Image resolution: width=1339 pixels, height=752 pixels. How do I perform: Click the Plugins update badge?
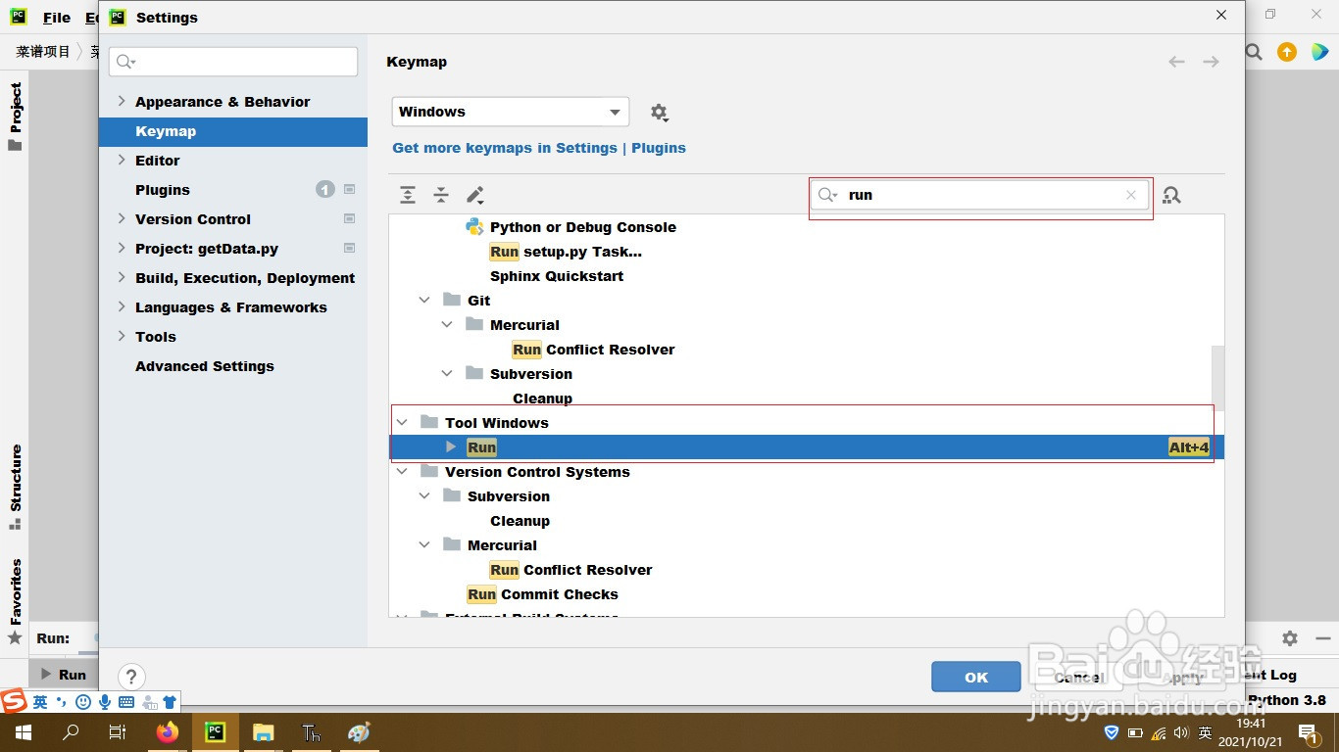[x=325, y=189]
